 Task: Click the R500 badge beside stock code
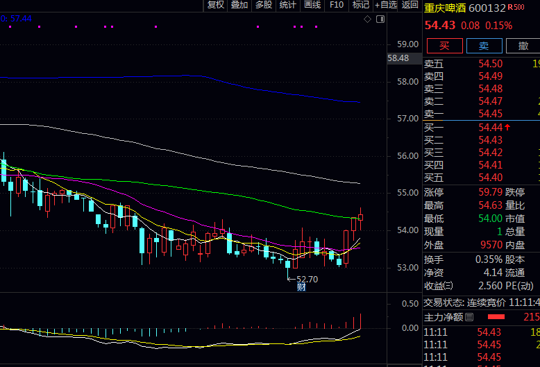point(516,8)
